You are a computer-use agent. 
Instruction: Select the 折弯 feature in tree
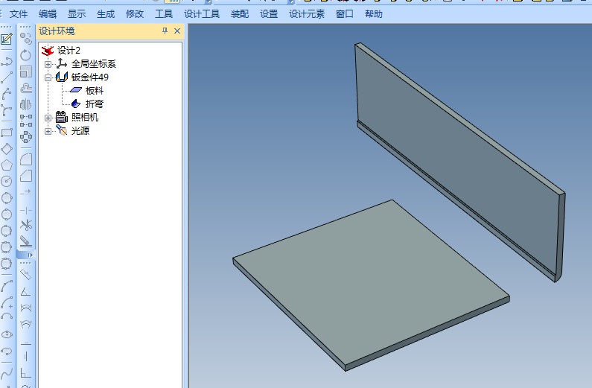click(94, 104)
